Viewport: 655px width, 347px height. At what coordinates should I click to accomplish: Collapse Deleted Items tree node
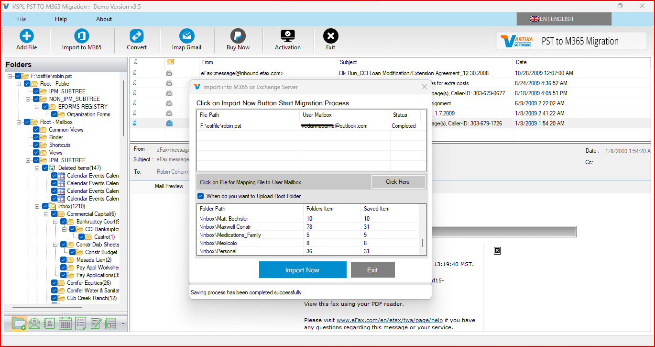coord(37,168)
